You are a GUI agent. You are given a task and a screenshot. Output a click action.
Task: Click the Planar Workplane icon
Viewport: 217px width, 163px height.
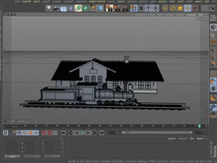point(213,115)
